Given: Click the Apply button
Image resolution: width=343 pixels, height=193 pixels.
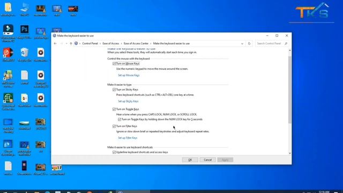Looking at the screenshot, I should (225, 160).
